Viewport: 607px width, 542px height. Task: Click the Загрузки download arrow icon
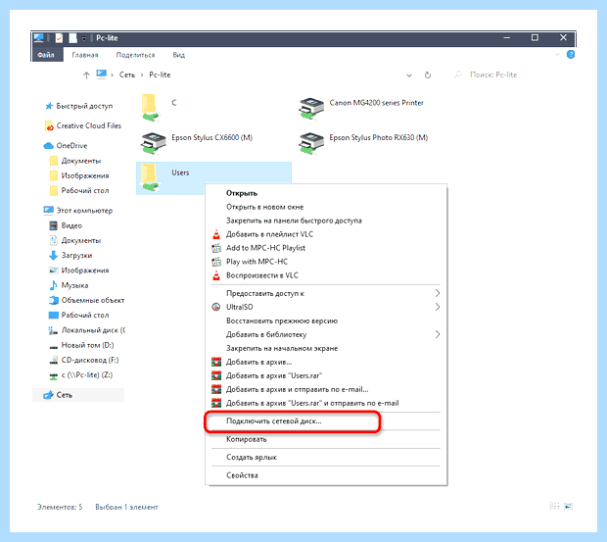click(x=54, y=255)
